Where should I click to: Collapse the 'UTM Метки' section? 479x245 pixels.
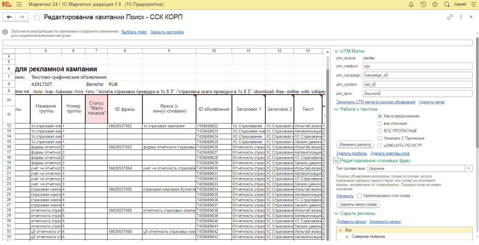click(336, 51)
